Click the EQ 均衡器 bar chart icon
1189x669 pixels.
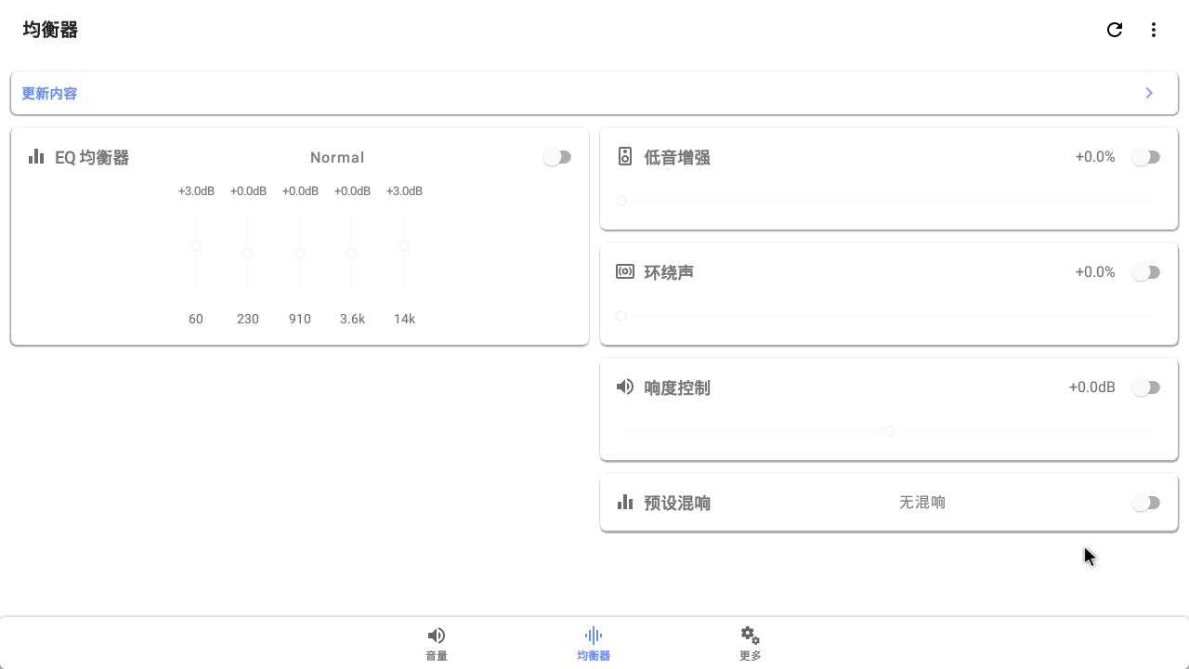36,156
